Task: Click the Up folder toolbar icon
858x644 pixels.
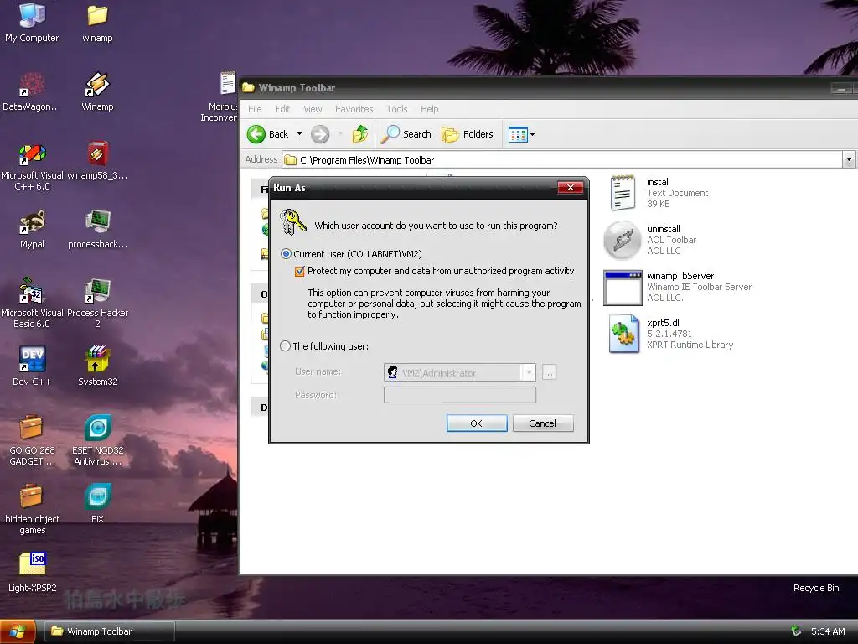Action: click(359, 133)
